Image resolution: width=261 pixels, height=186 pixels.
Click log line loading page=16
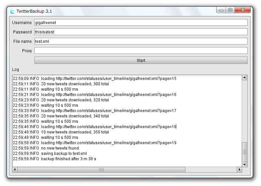coord(95,94)
